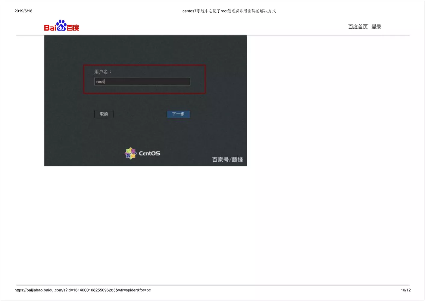Click the red "Bai" text of the logo
This screenshot has height=301, width=425.
coord(50,28)
